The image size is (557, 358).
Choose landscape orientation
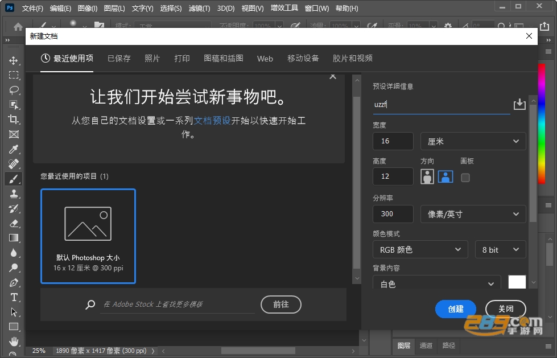tap(445, 176)
